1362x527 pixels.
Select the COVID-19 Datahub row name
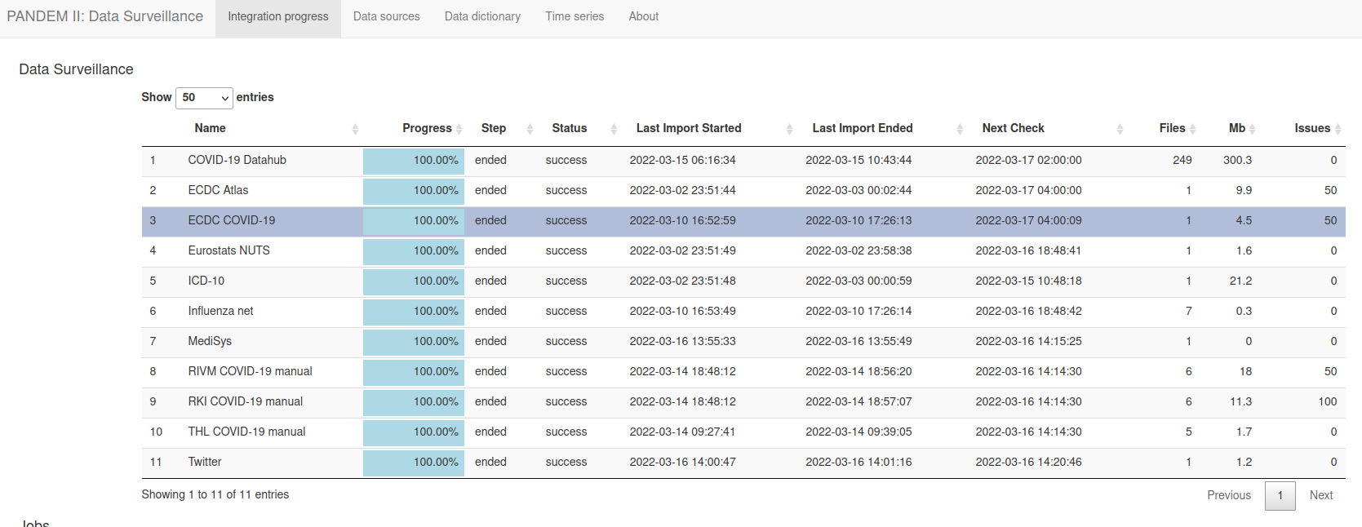click(237, 160)
